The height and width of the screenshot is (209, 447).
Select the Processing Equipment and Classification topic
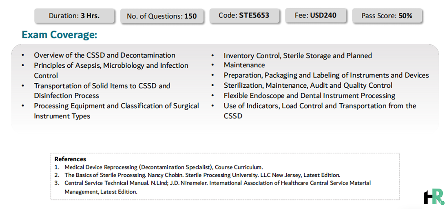116,111
